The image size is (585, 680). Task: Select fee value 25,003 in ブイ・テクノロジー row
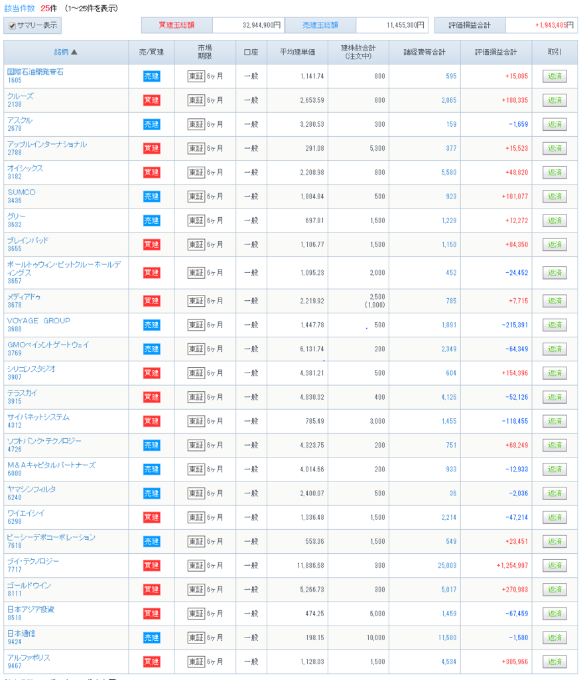(447, 566)
